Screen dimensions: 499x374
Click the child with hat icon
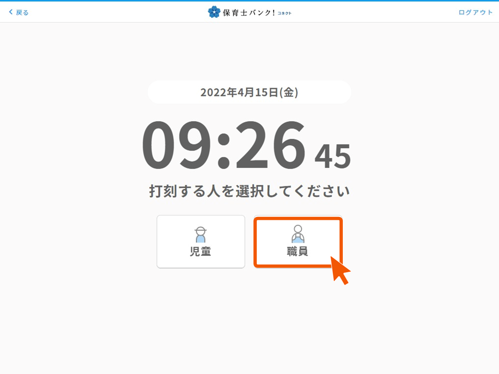click(x=201, y=235)
